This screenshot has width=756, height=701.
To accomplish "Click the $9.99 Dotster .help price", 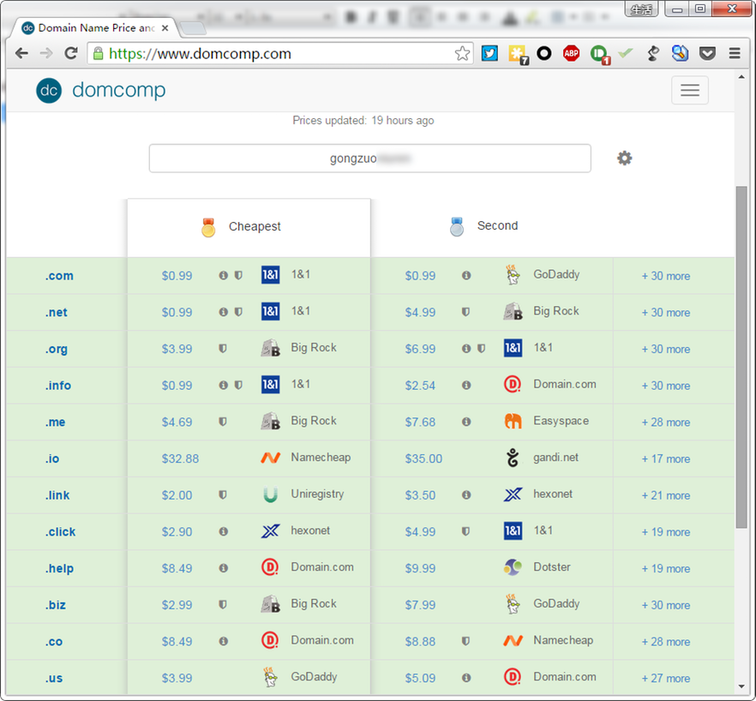I will click(420, 568).
